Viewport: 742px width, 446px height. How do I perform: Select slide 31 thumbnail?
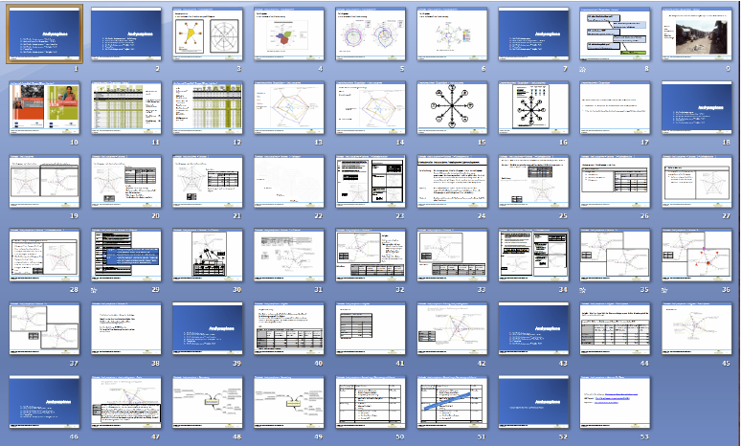point(289,256)
